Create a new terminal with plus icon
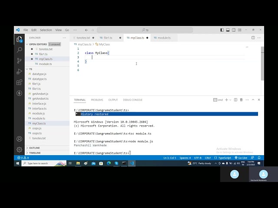This screenshot has height=208, width=278. [x=226, y=100]
